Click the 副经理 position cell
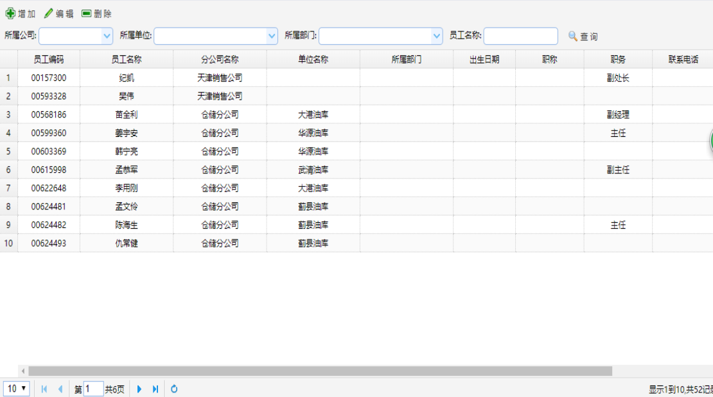Viewport: 713px width, 397px height. point(618,114)
